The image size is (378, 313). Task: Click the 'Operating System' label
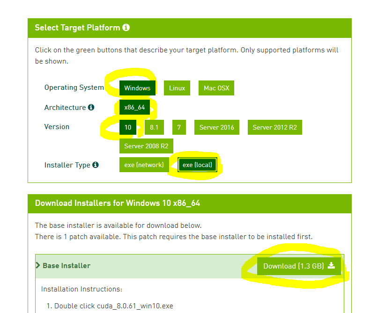[x=74, y=87]
